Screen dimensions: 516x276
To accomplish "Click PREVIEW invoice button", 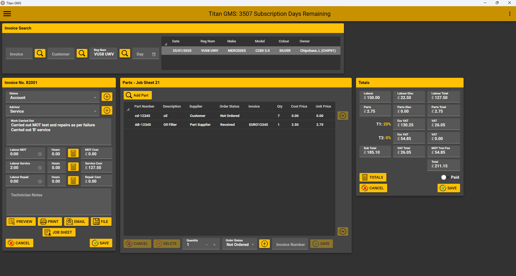I will (21, 222).
